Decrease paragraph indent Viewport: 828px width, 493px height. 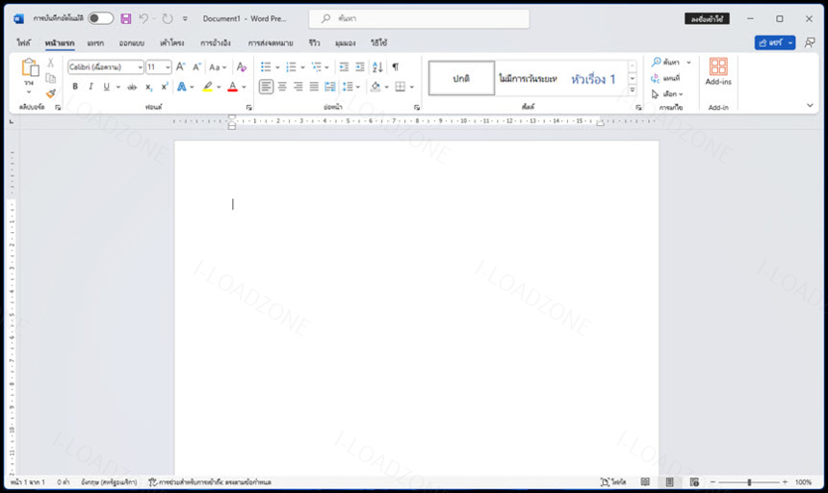344,67
